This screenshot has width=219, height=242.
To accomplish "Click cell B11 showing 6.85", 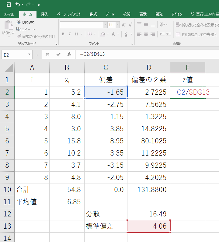I will tap(67, 202).
